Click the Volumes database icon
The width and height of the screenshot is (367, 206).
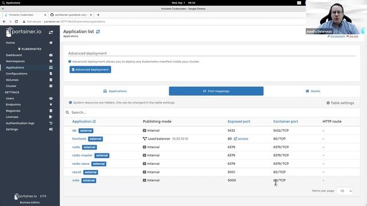pyautogui.click(x=51, y=80)
